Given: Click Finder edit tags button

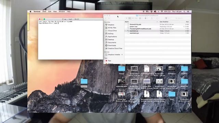Looking at the screenshot, I should 157,18.
